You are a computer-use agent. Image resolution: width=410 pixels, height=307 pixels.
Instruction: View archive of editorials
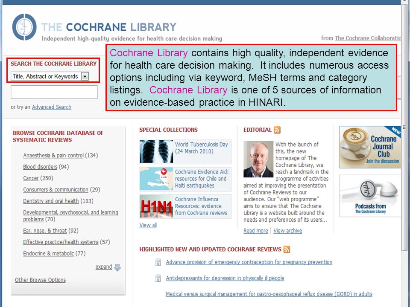[287, 231]
